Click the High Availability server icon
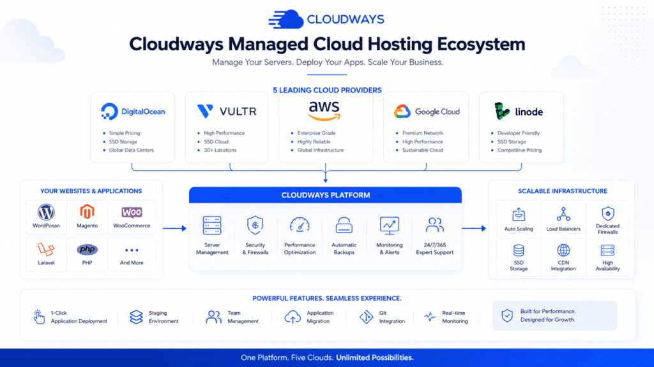 [608, 250]
